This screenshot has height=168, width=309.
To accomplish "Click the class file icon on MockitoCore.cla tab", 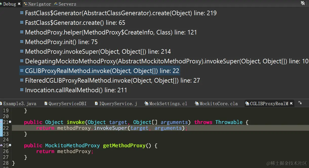I will [x=197, y=103].
